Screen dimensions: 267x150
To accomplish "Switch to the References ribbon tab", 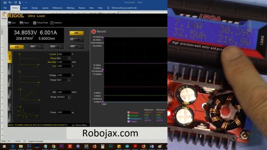I will 58,8.
